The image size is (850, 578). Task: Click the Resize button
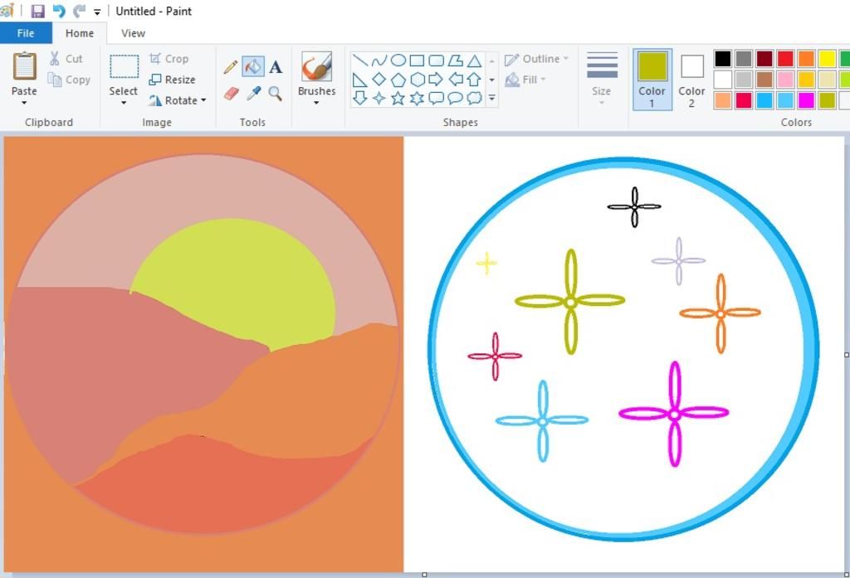[172, 80]
